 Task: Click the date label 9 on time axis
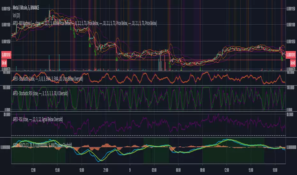(x=130, y=170)
